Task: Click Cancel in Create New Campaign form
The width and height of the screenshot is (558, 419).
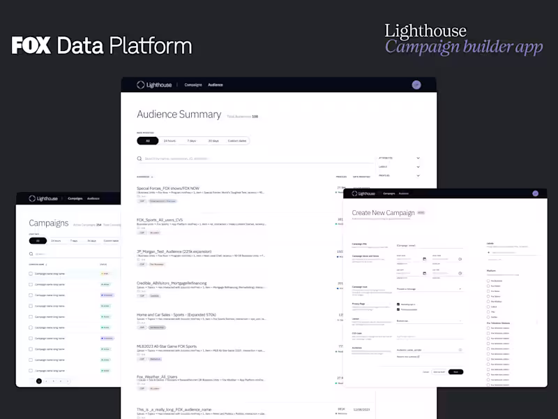Action: tap(425, 372)
